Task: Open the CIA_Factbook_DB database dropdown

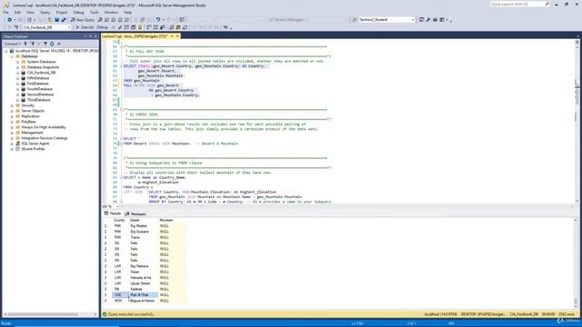Action: (69, 27)
